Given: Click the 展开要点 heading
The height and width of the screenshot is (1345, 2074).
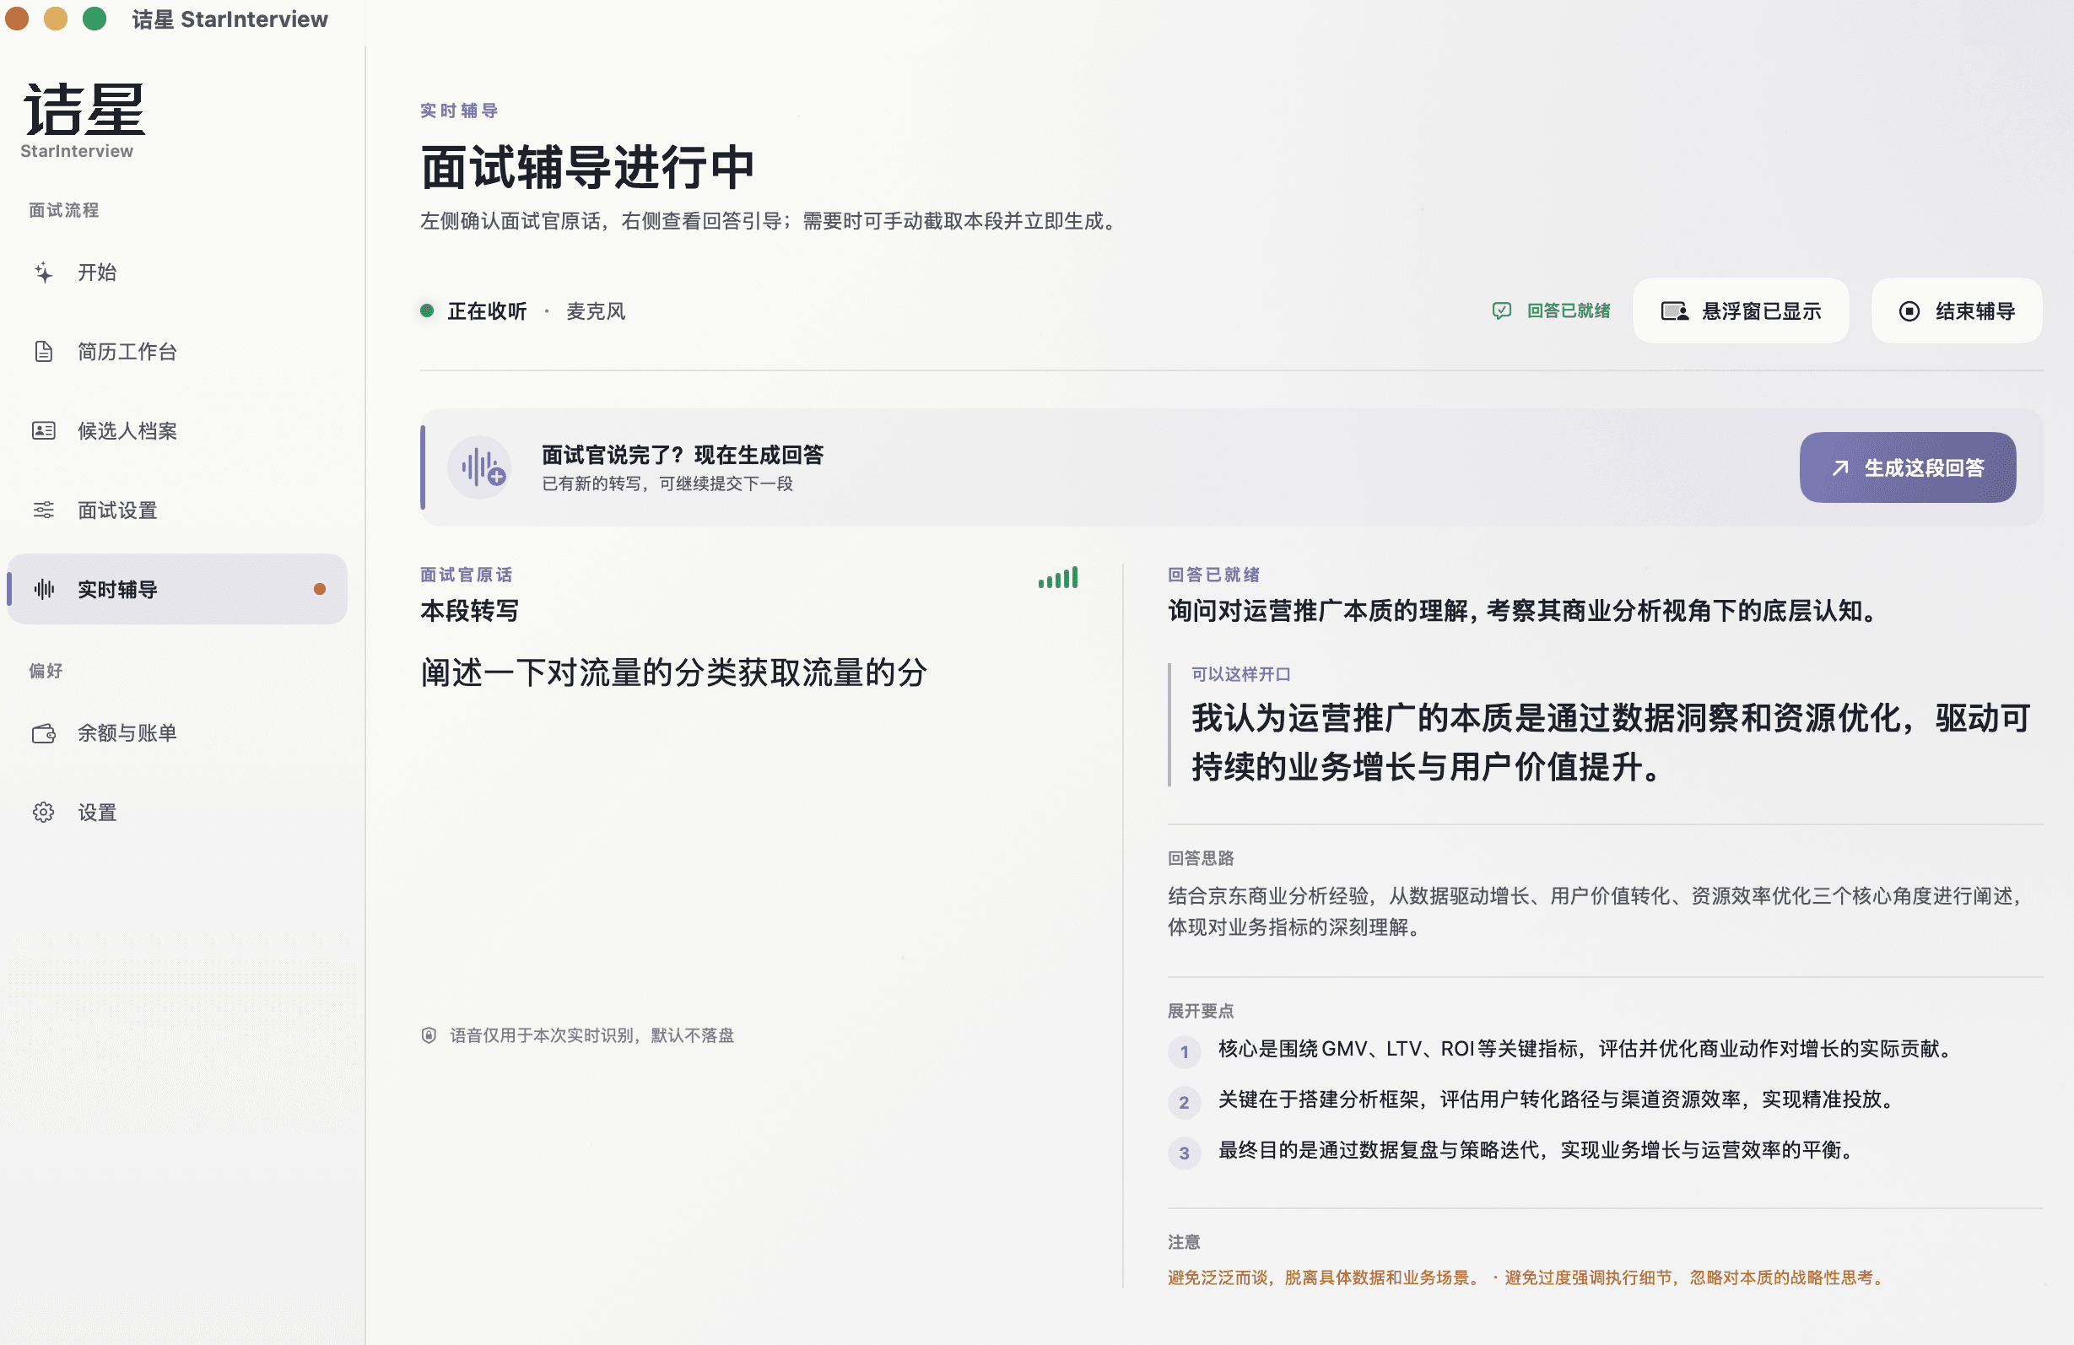Looking at the screenshot, I should [x=1201, y=1011].
